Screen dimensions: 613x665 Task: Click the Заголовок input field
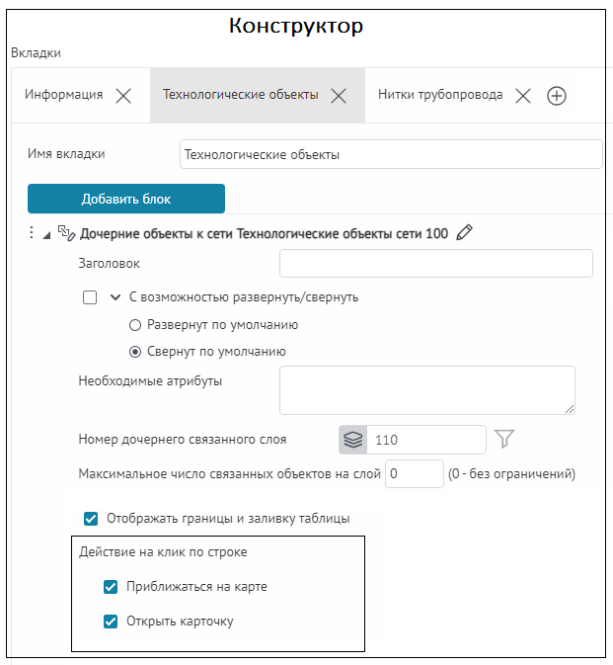(435, 264)
